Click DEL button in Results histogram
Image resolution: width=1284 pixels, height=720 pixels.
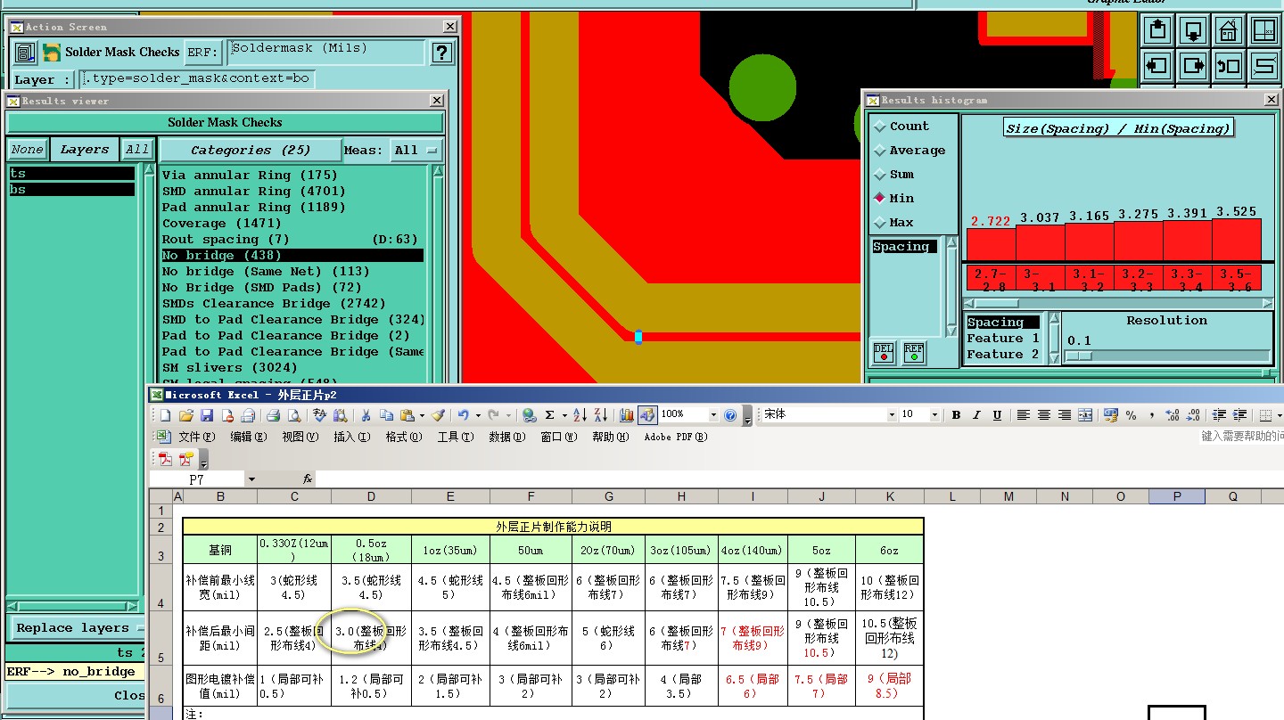pos(884,352)
